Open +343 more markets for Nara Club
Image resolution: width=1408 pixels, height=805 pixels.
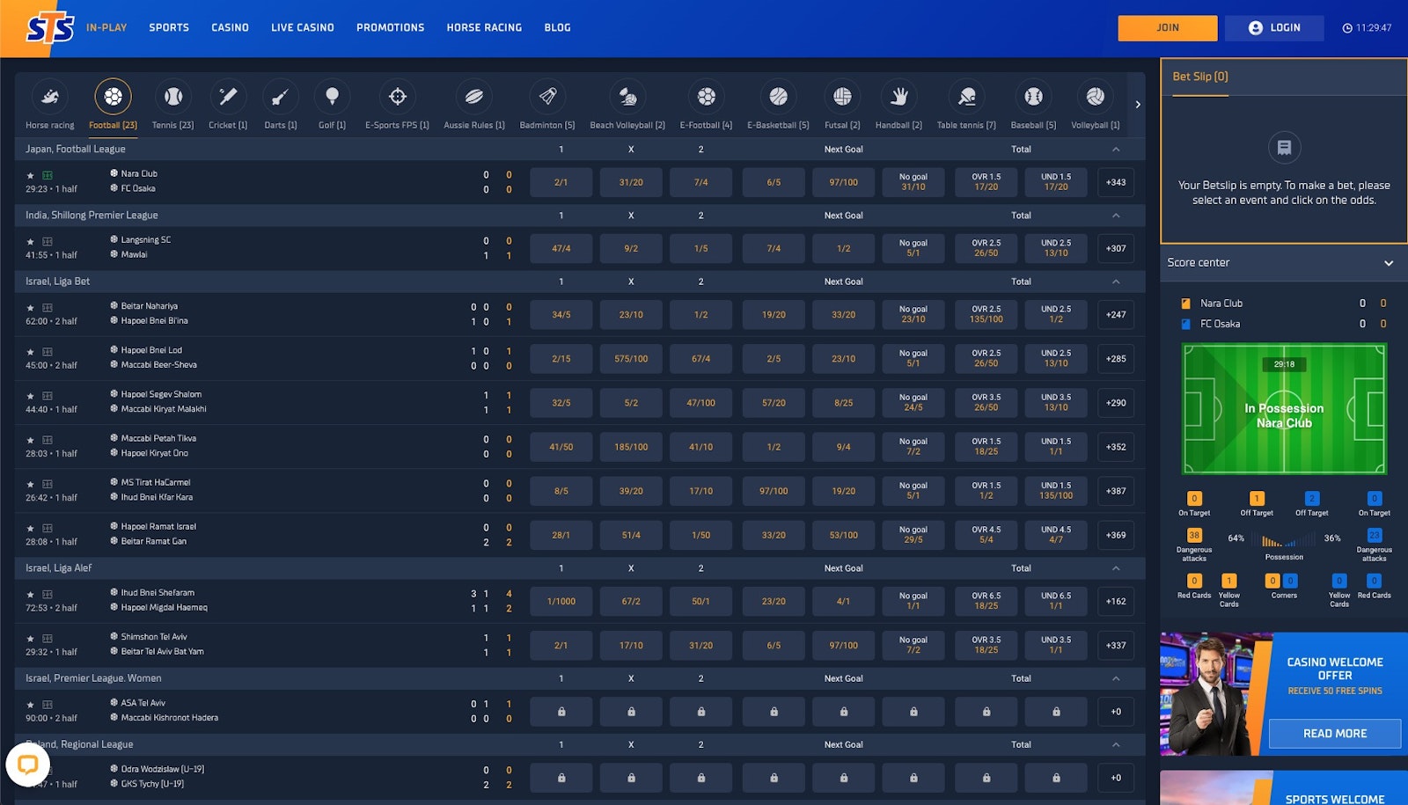click(x=1116, y=182)
